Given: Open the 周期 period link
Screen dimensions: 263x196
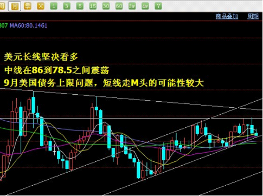Looking at the screenshot, I should coord(253,16).
